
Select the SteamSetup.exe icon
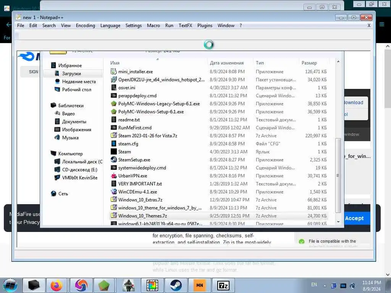click(114, 159)
